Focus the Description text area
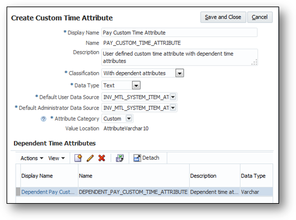 click(176, 57)
